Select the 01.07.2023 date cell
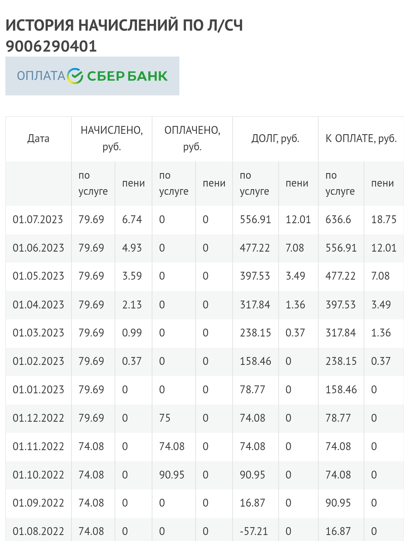 tap(38, 219)
